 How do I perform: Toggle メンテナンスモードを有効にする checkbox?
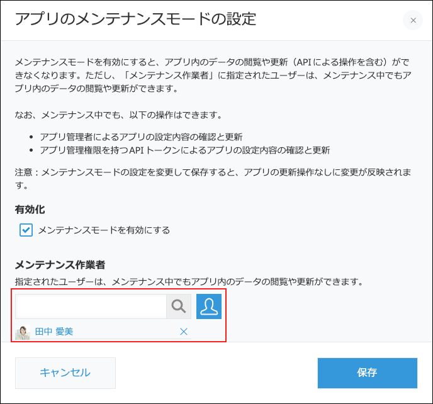click(26, 230)
